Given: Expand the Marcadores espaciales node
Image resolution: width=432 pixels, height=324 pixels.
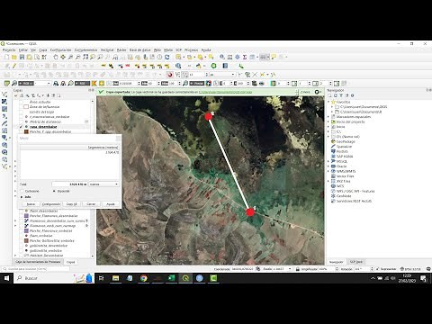Looking at the screenshot, I should (328, 117).
